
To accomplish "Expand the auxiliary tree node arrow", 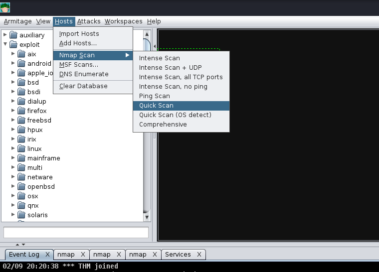I will pyautogui.click(x=5, y=35).
